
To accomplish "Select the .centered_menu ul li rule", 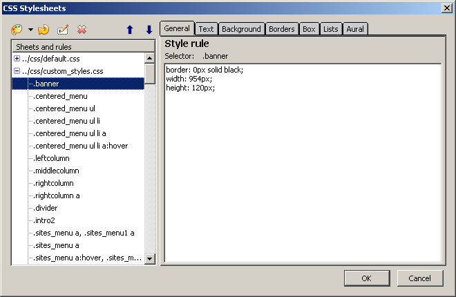I will coord(66,121).
